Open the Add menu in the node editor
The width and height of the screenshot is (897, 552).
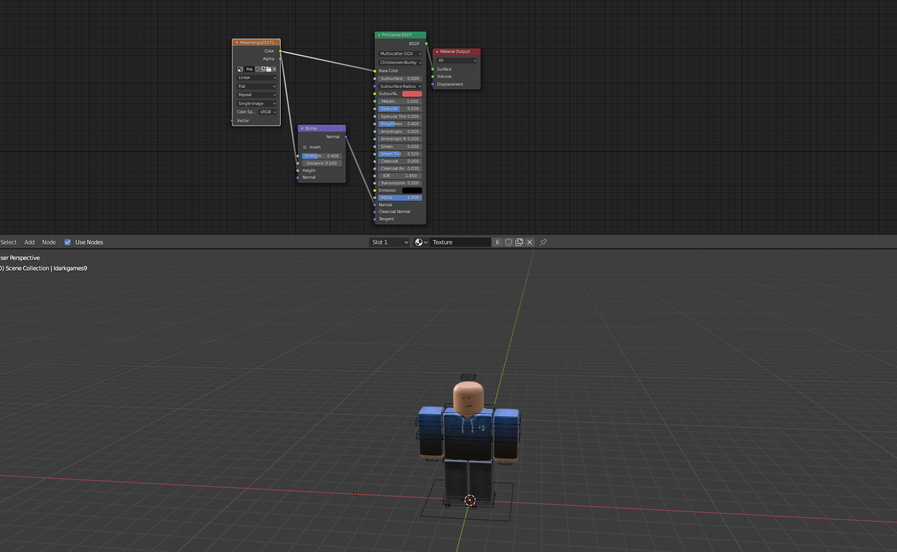point(29,242)
